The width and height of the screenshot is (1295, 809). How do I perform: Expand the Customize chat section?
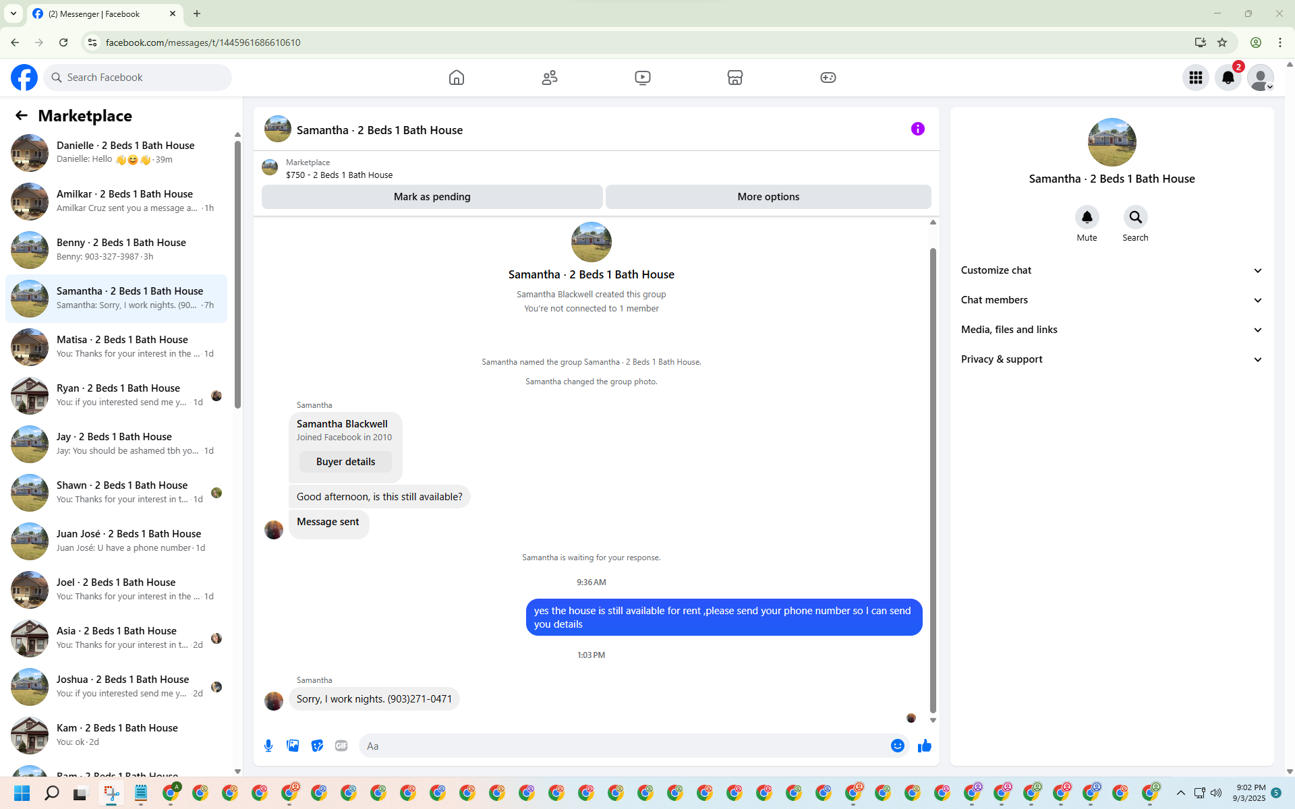[x=1112, y=270]
